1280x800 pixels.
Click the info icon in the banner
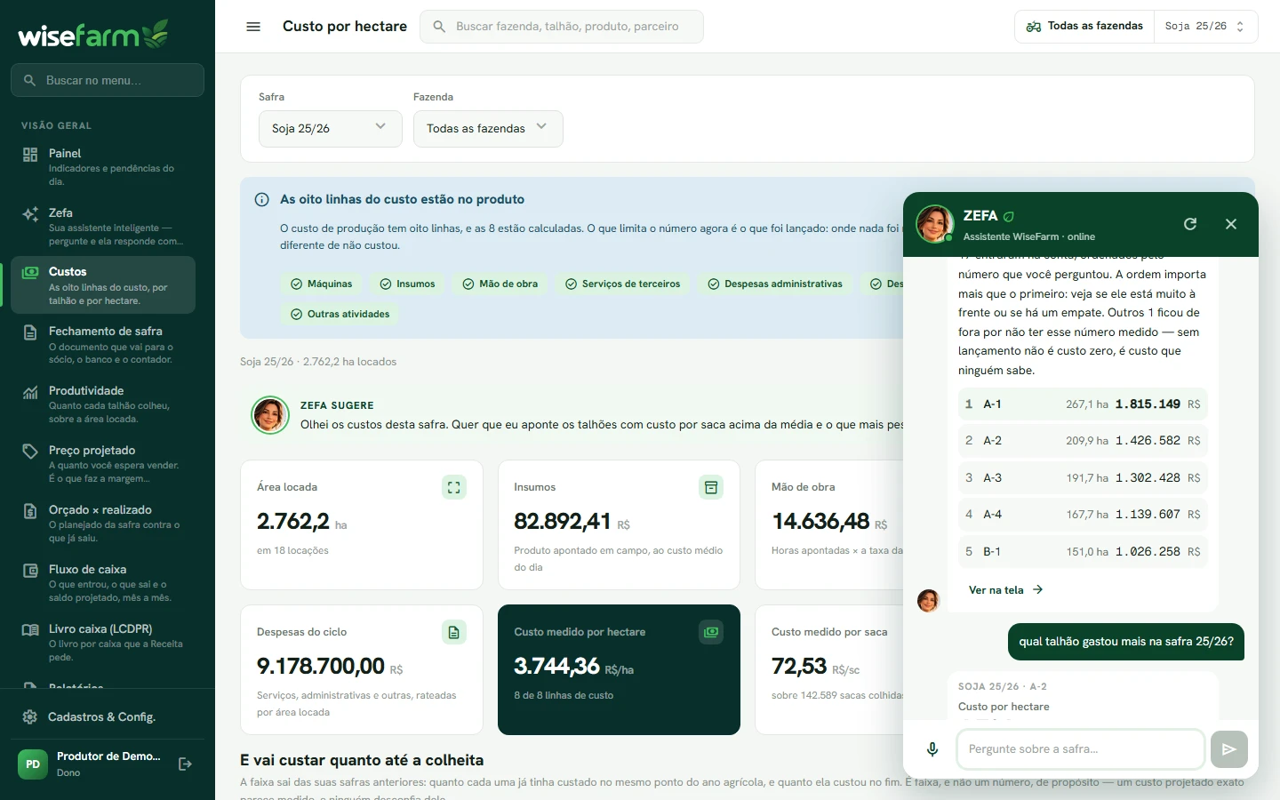262,199
